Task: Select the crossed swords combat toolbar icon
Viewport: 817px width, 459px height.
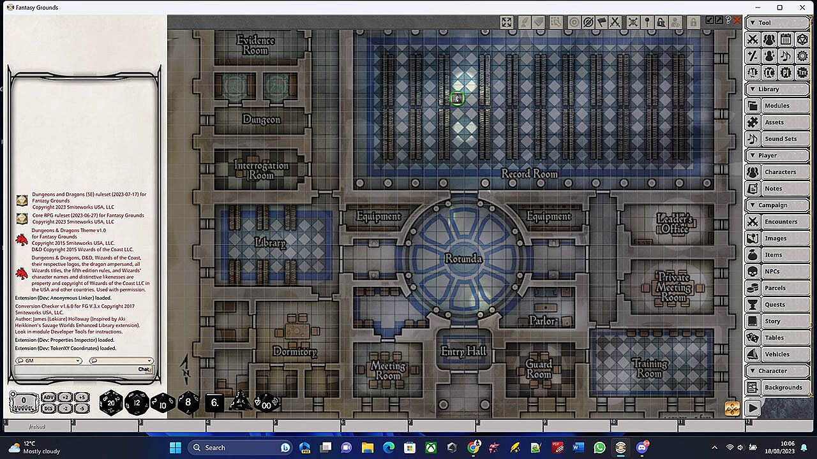Action: (615, 22)
